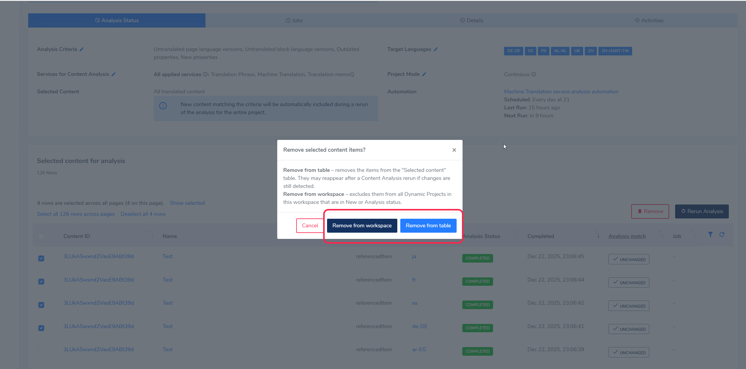The image size is (746, 369).
Task: Open Test name link in de-DE row
Action: click(168, 326)
